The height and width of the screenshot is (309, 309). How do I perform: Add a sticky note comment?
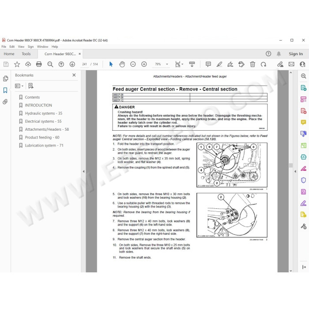tap(208, 64)
